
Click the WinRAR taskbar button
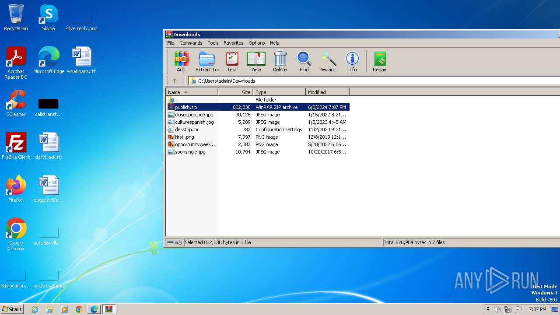(109, 309)
